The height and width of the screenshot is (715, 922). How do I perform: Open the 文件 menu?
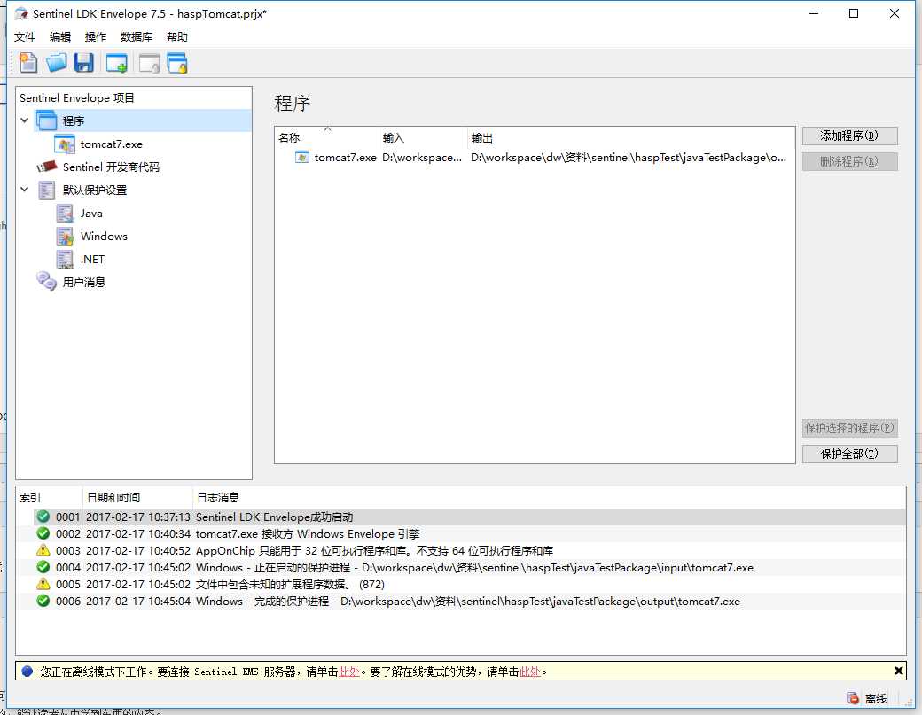(x=25, y=36)
